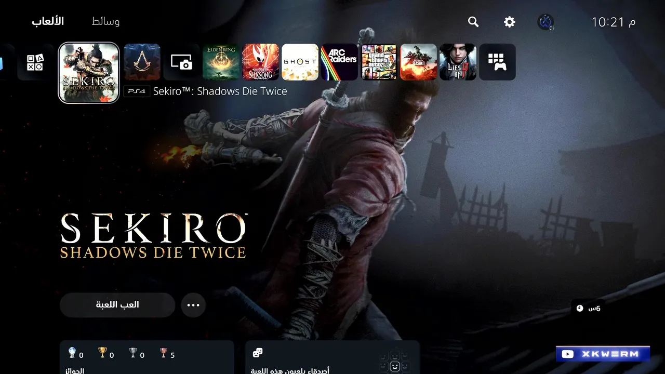Select the Sekiro Shadows Die Twice tile

89,73
